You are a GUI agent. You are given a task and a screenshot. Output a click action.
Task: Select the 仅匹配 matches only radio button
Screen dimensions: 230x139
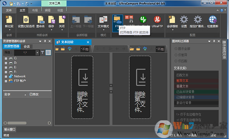176,61
